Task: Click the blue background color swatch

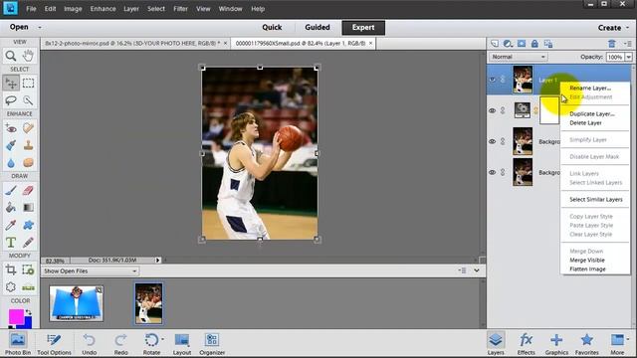Action: point(28,323)
